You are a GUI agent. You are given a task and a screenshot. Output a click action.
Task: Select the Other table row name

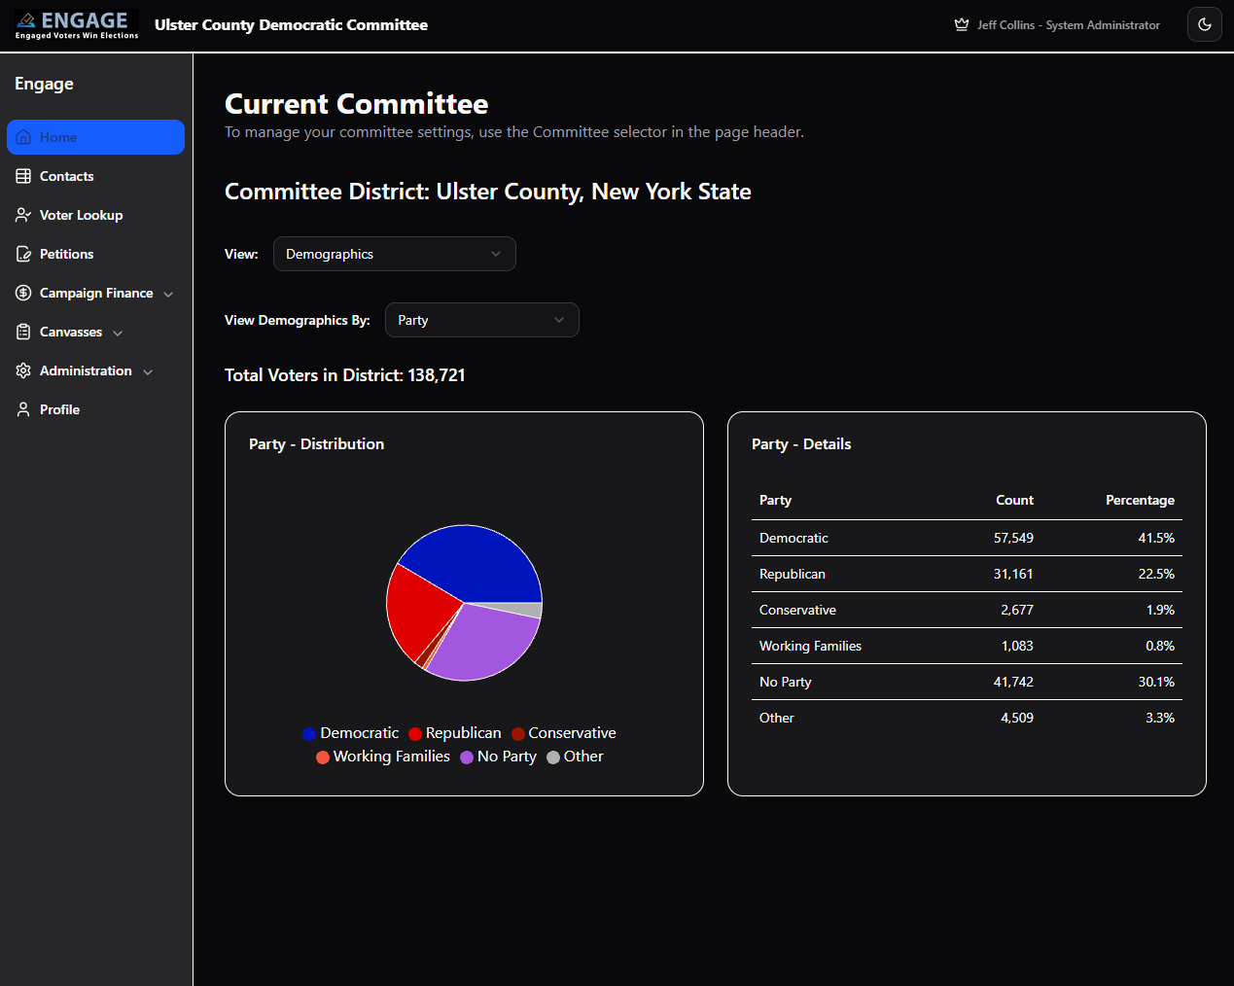777,718
